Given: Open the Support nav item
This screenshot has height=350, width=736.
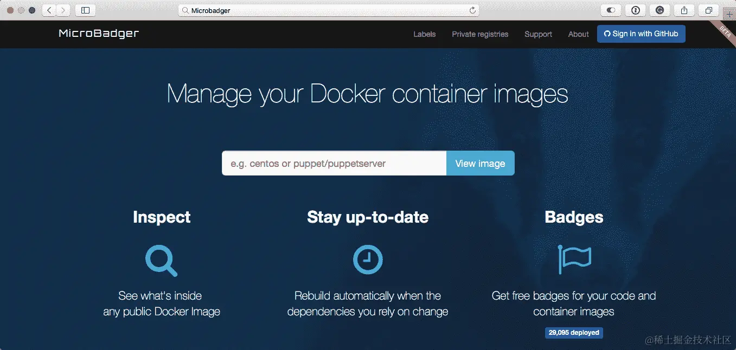Looking at the screenshot, I should point(538,34).
